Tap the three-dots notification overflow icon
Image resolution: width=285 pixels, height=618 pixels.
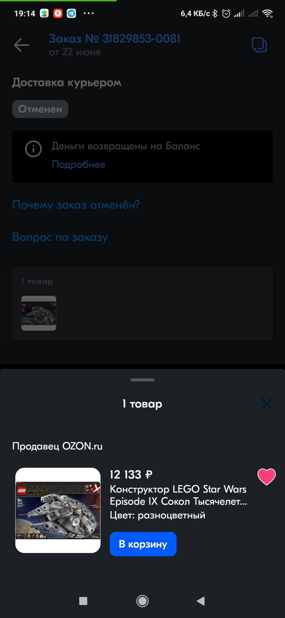point(88,13)
